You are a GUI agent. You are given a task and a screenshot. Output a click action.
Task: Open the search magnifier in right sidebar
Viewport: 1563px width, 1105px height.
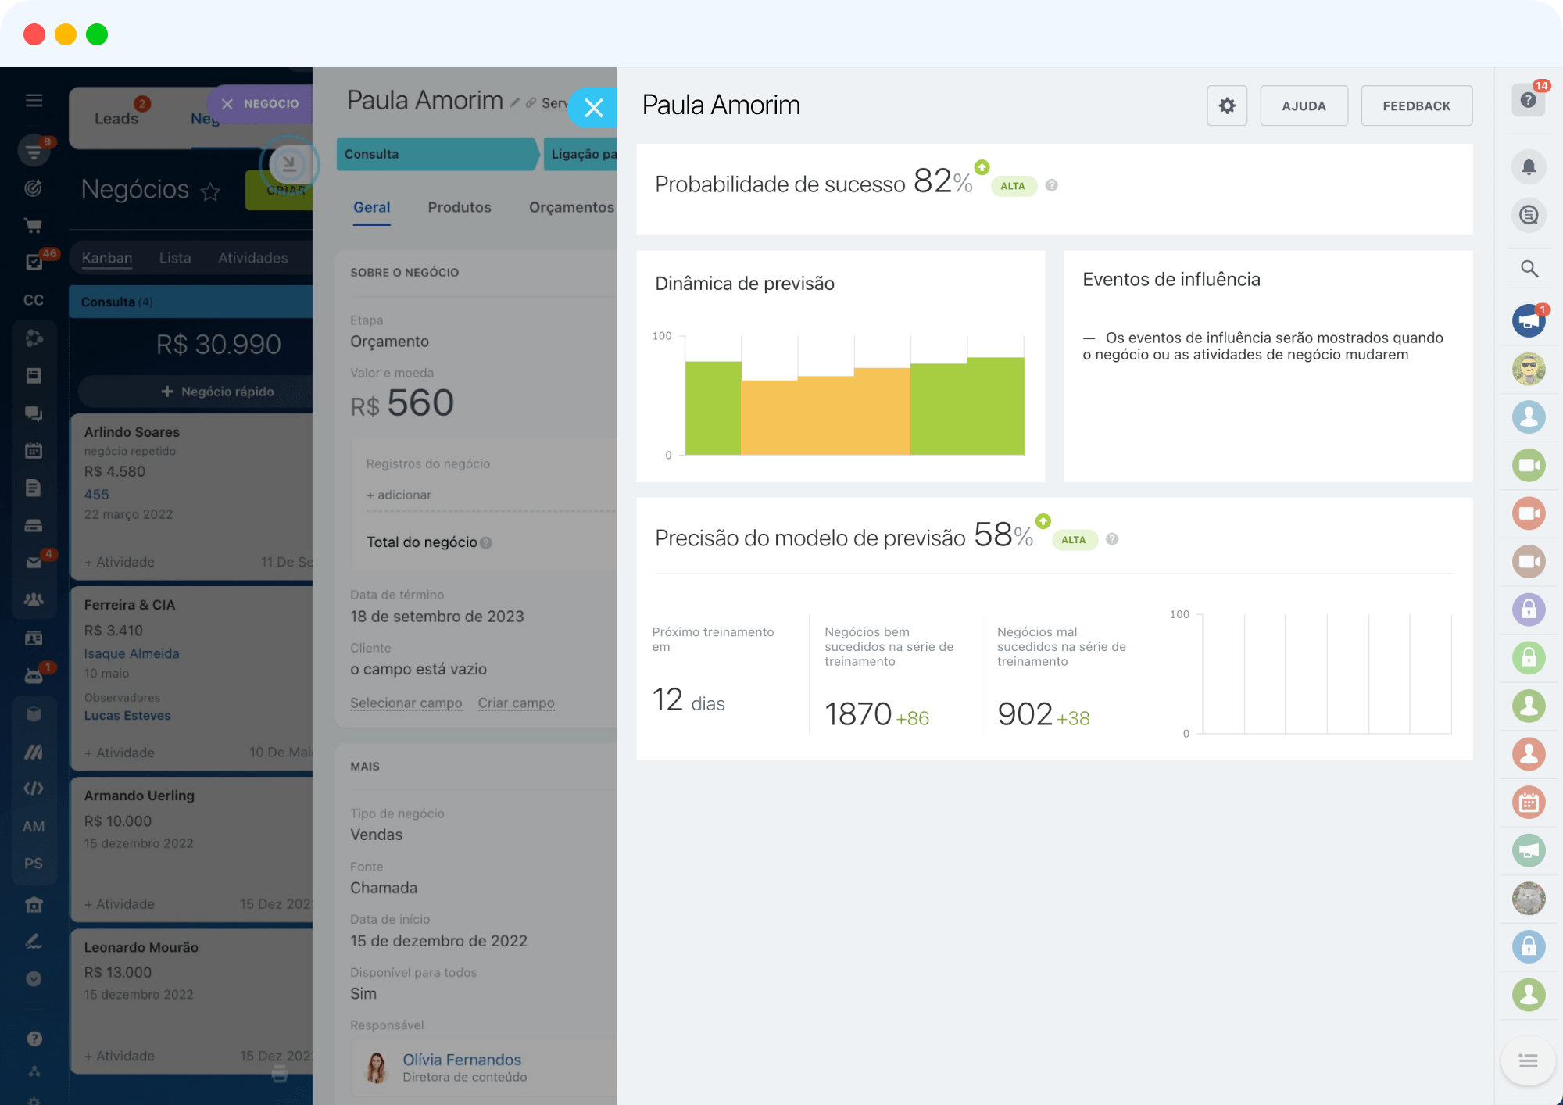tap(1529, 269)
